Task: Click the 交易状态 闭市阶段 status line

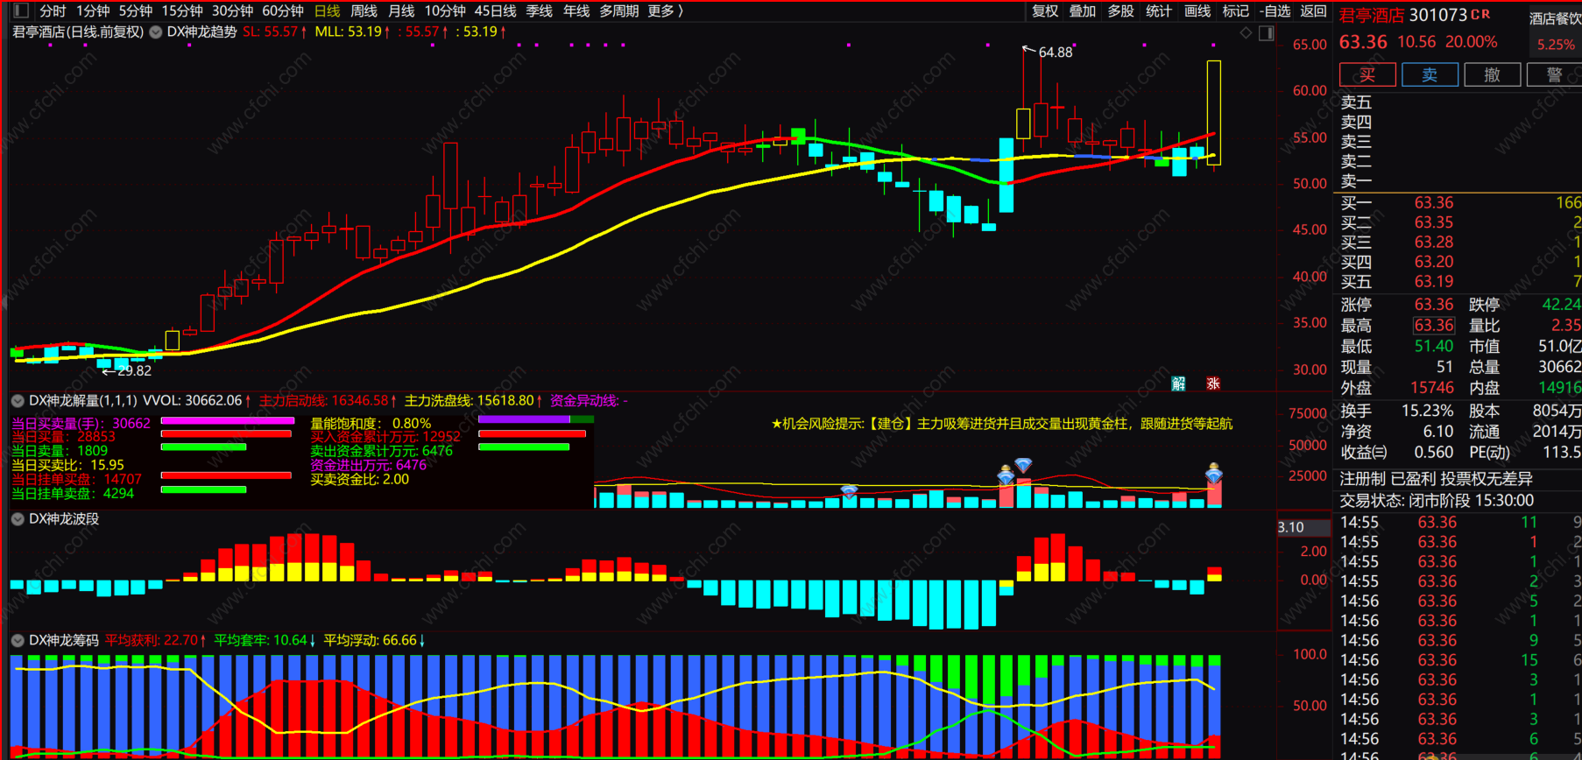Action: click(1437, 501)
